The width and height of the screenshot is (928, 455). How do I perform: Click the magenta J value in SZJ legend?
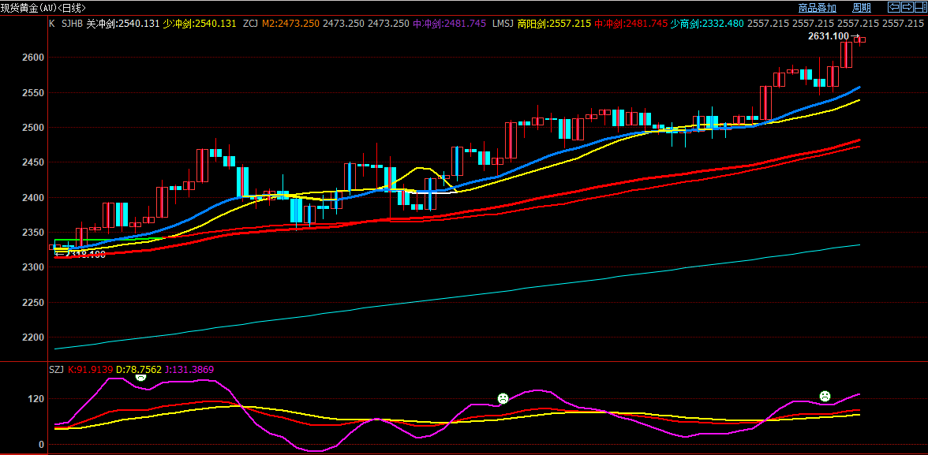186,369
